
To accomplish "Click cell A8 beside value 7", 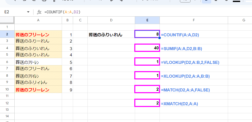I will pyautogui.click(x=38, y=75).
